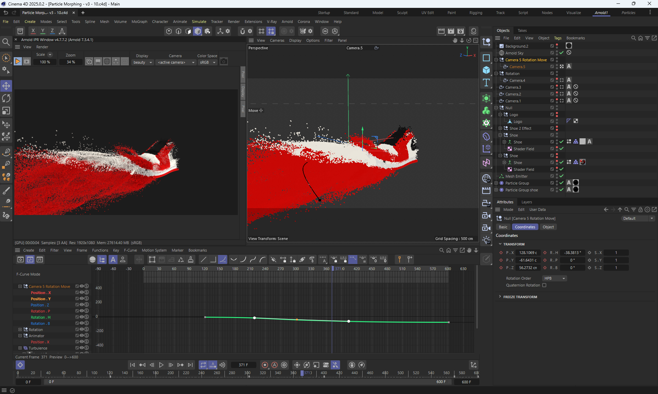The width and height of the screenshot is (658, 394).
Task: Select the Move tool in left toolbar
Action: point(6,86)
